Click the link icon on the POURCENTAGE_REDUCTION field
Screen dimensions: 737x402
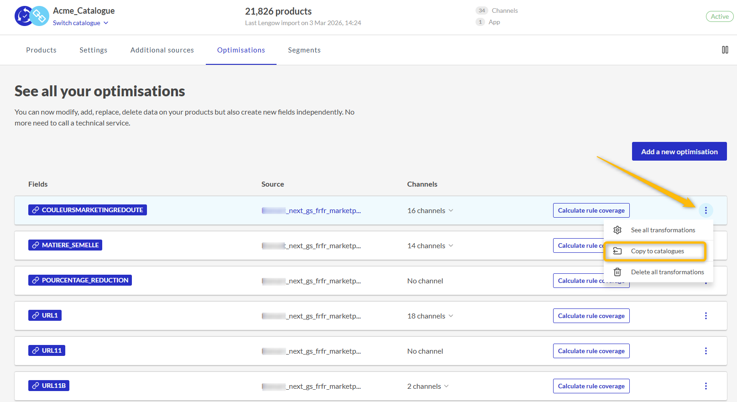click(36, 280)
